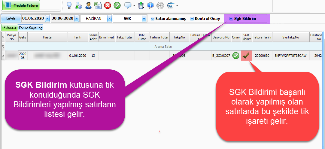Click the Tarih column header
The image size is (325, 149).
pos(78,37)
